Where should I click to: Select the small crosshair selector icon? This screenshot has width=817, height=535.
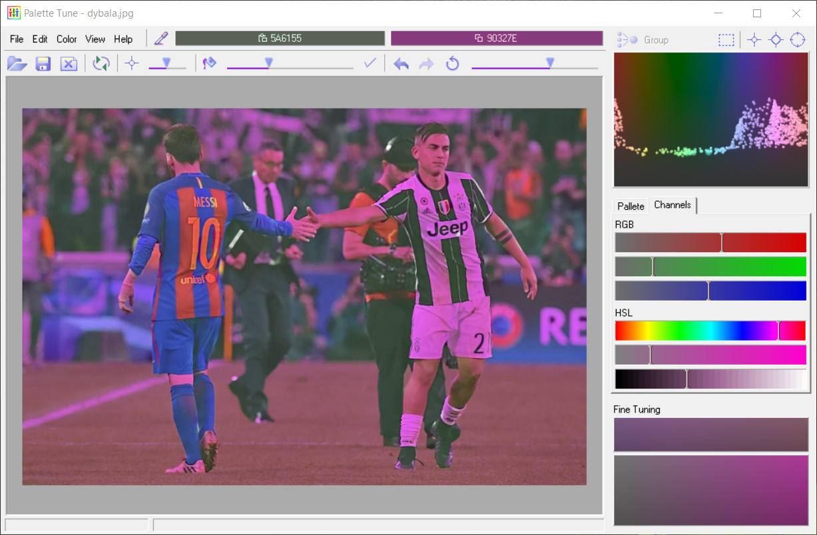754,40
